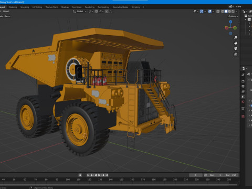Open the Options dropdown in viewport
This screenshot has width=252, height=189.
click(233, 16)
